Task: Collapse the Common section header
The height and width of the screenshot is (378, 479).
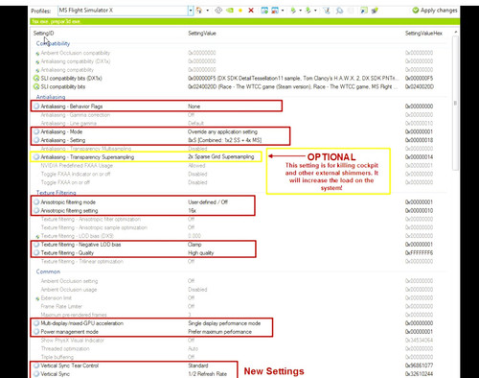Action: point(48,272)
